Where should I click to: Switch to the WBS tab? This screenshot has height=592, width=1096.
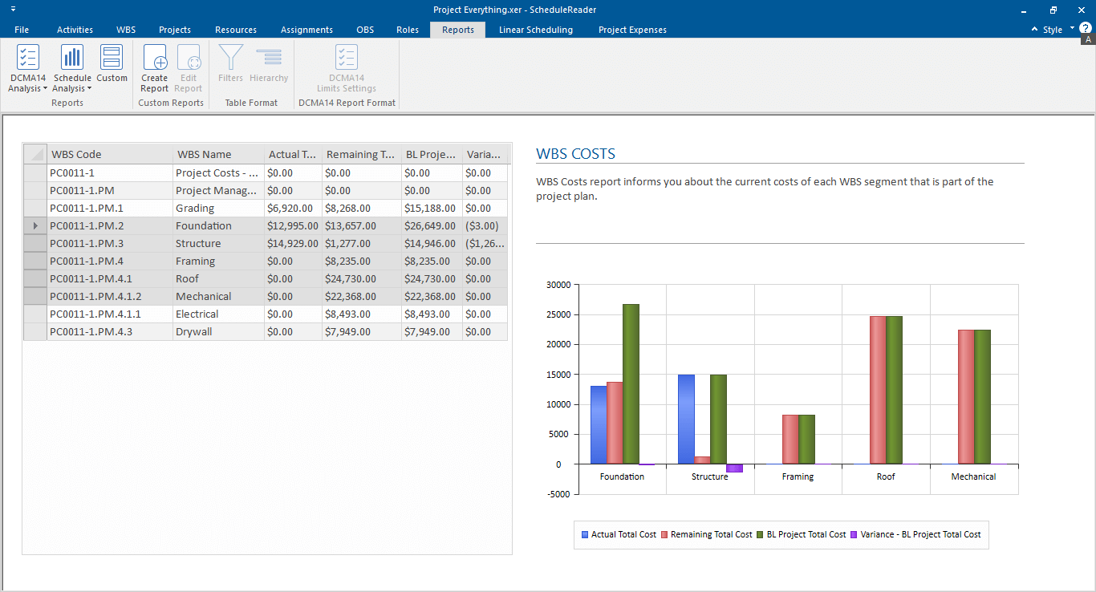(126, 30)
